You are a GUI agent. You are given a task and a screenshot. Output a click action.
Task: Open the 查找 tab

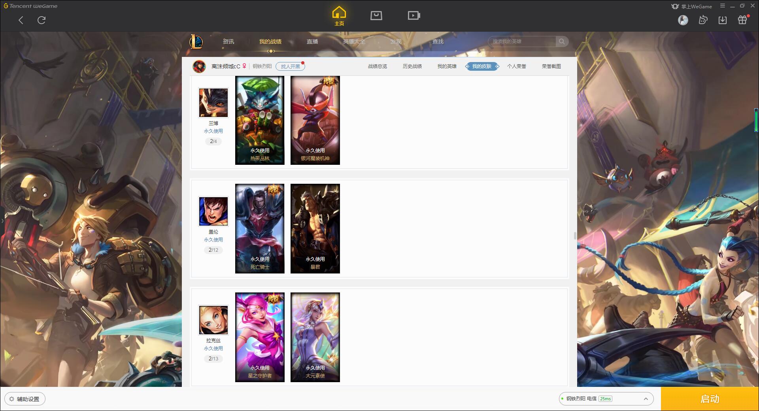pyautogui.click(x=438, y=41)
